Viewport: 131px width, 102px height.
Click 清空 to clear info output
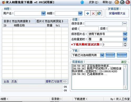[x=124, y=62]
